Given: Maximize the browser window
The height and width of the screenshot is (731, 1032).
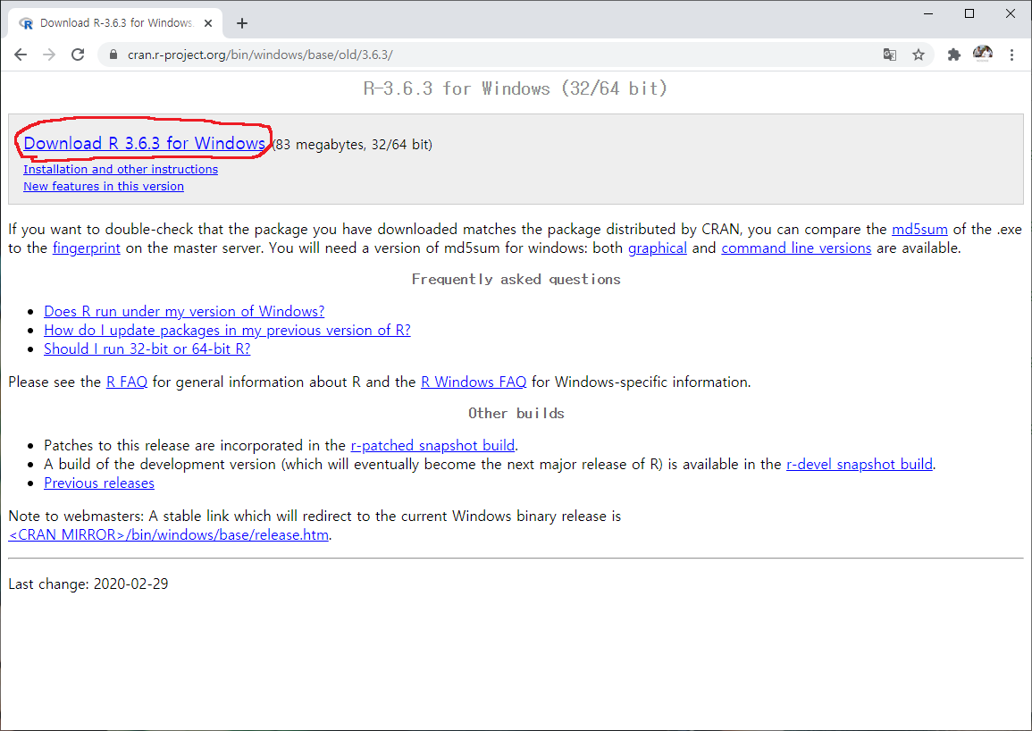Looking at the screenshot, I should (x=969, y=13).
